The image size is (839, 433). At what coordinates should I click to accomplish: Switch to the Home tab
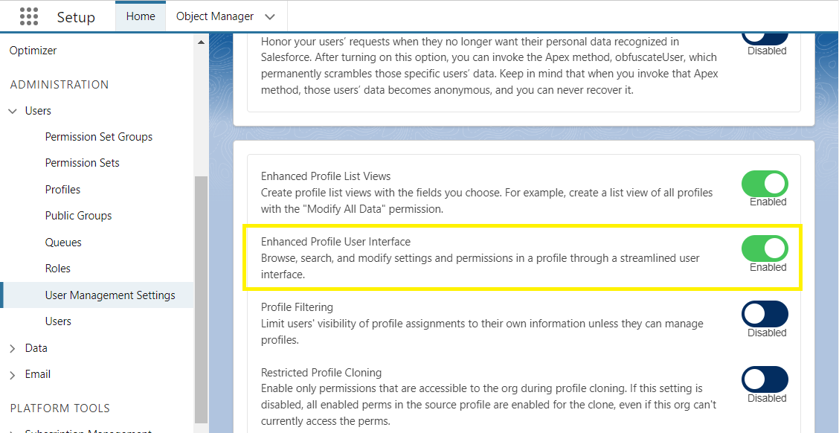click(141, 16)
